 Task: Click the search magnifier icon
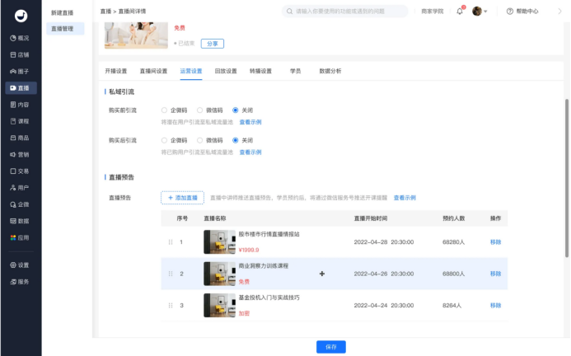[x=289, y=12]
